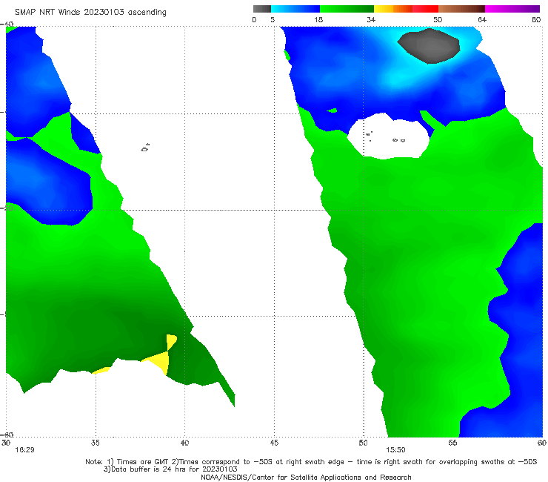Select the yellow-orange segment of the color bar
The width and height of the screenshot is (548, 482).
[x=393, y=9]
